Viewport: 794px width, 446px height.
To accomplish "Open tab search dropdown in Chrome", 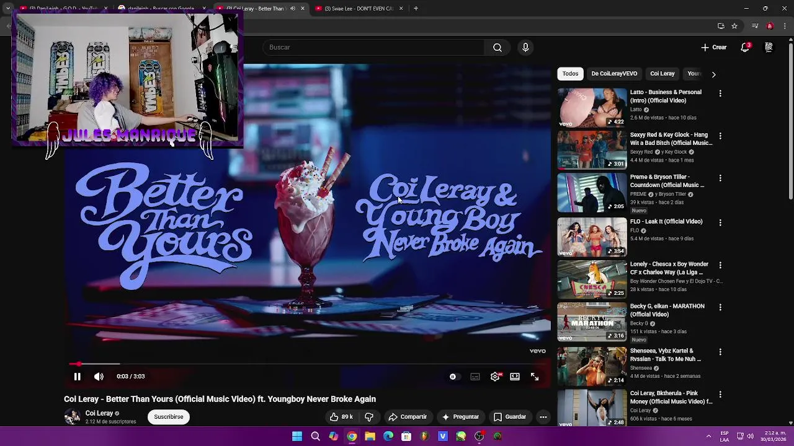I will tap(7, 9).
